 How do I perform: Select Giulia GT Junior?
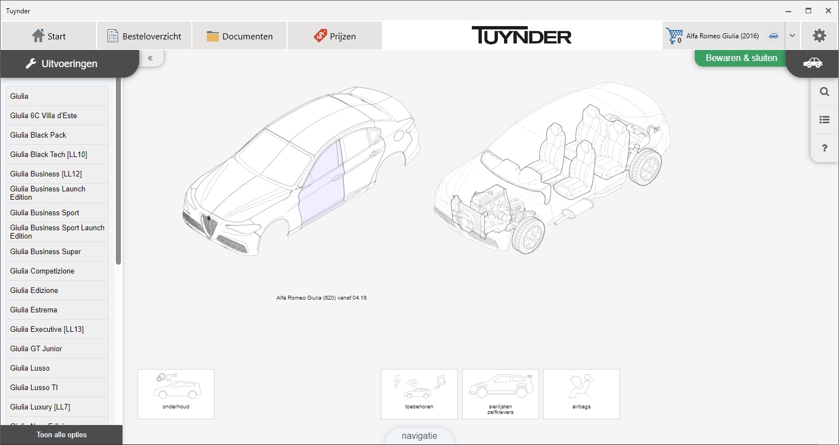tap(57, 348)
